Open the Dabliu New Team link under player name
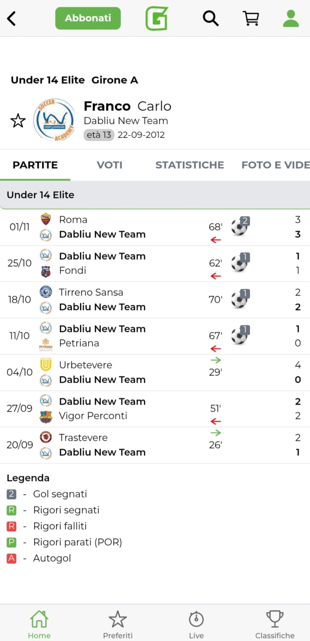Screen dimensions: 310x641 click(126, 121)
